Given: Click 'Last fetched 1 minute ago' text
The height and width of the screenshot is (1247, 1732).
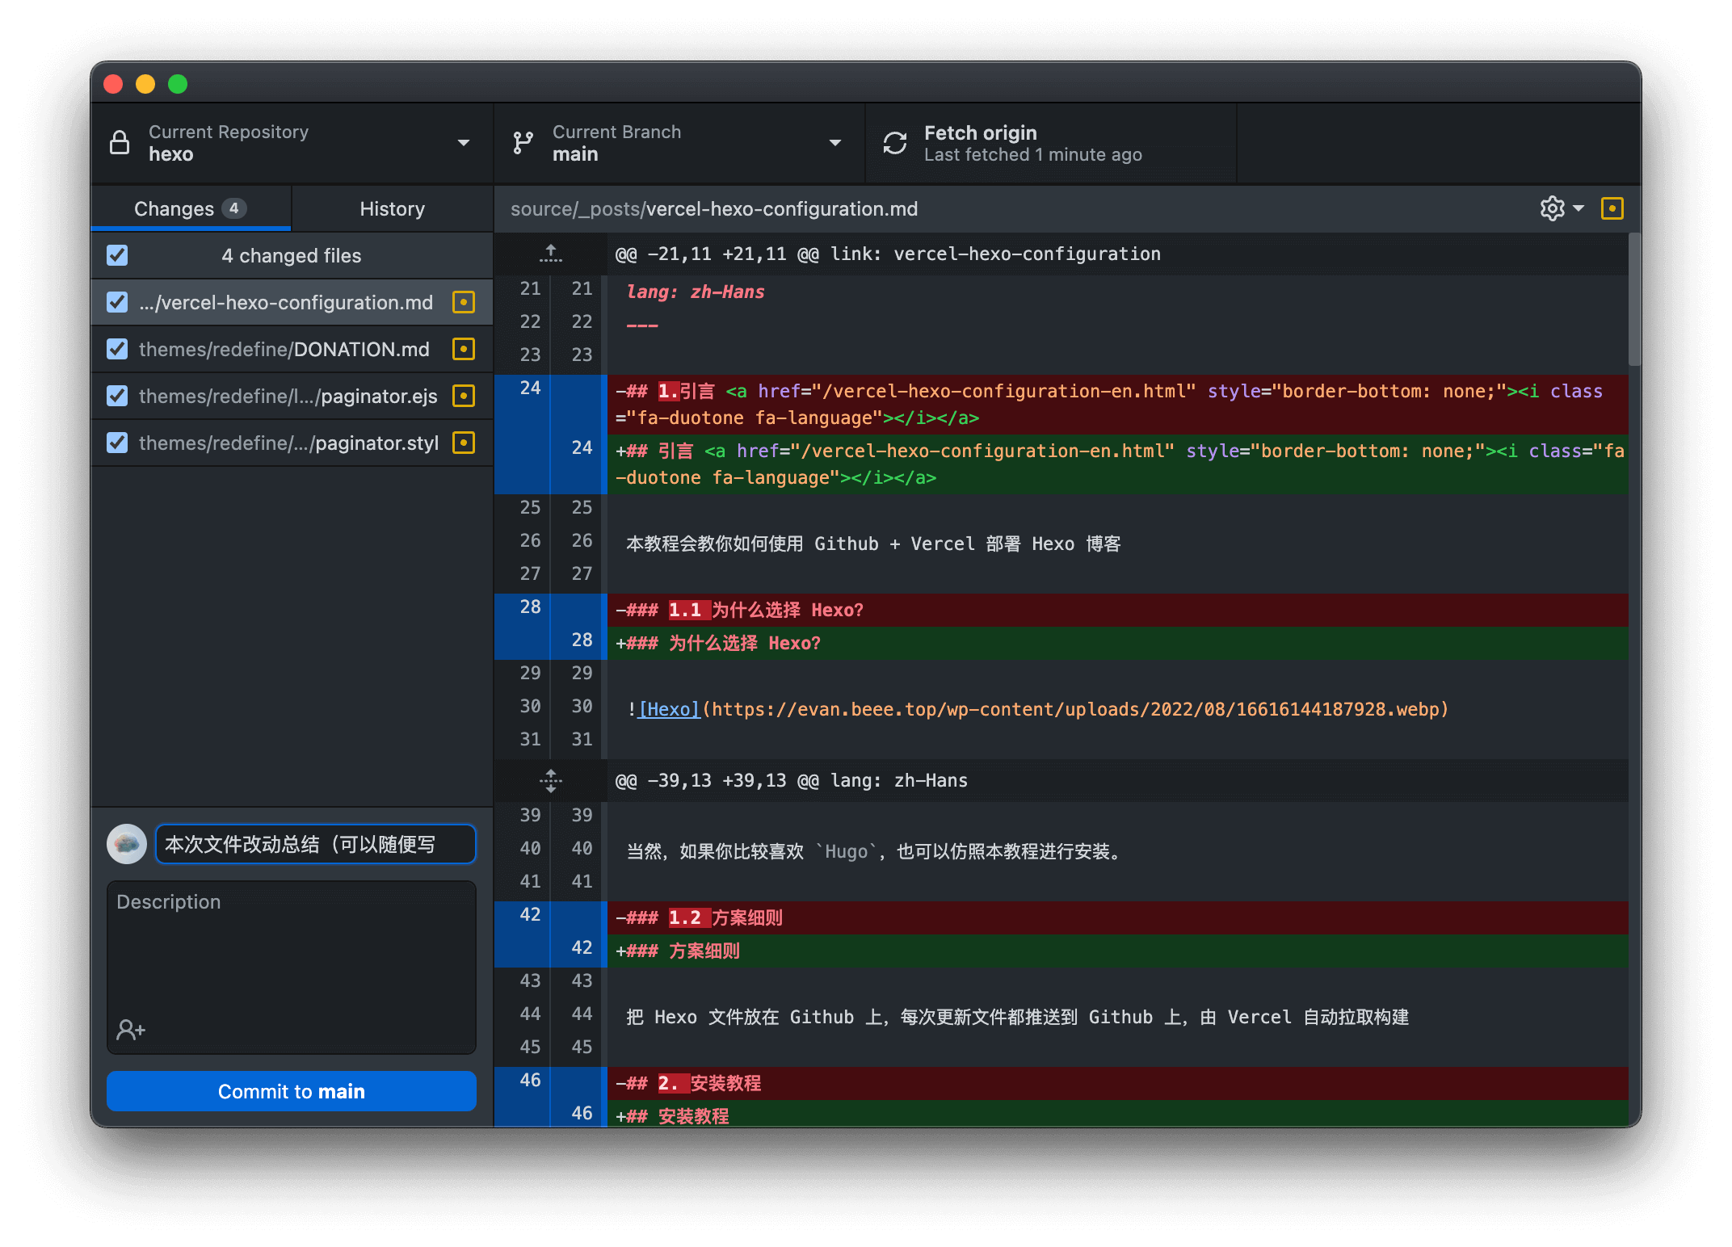Looking at the screenshot, I should tap(1032, 154).
